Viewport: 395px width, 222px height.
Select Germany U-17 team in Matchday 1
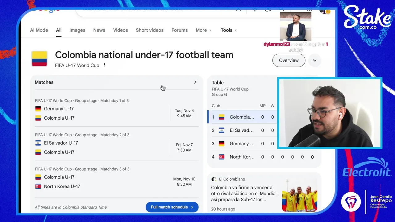click(x=59, y=109)
